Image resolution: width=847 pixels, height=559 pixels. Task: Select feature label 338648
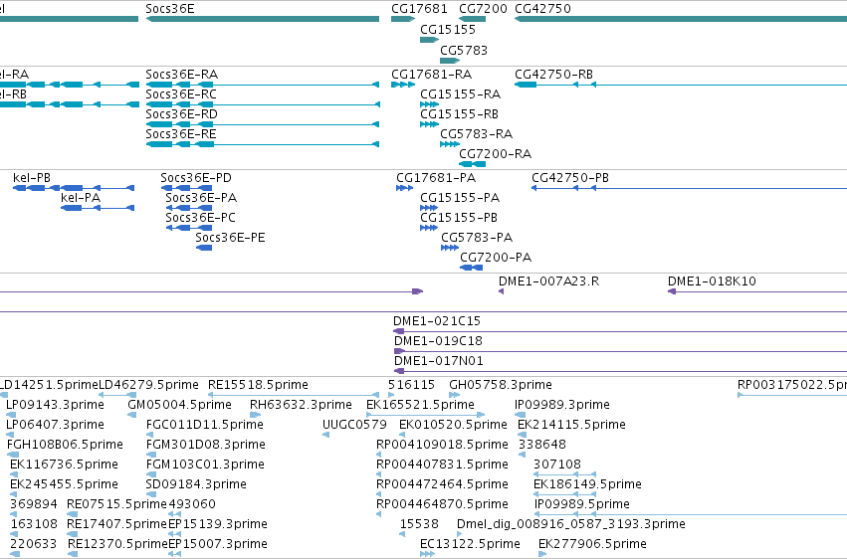tap(542, 446)
